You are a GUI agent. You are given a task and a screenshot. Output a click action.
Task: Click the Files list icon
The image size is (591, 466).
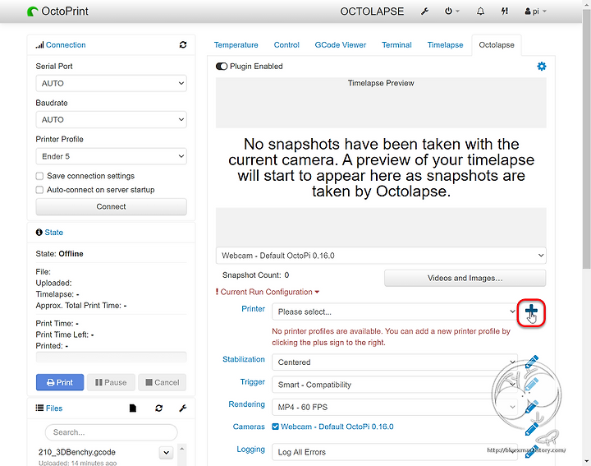tap(39, 408)
